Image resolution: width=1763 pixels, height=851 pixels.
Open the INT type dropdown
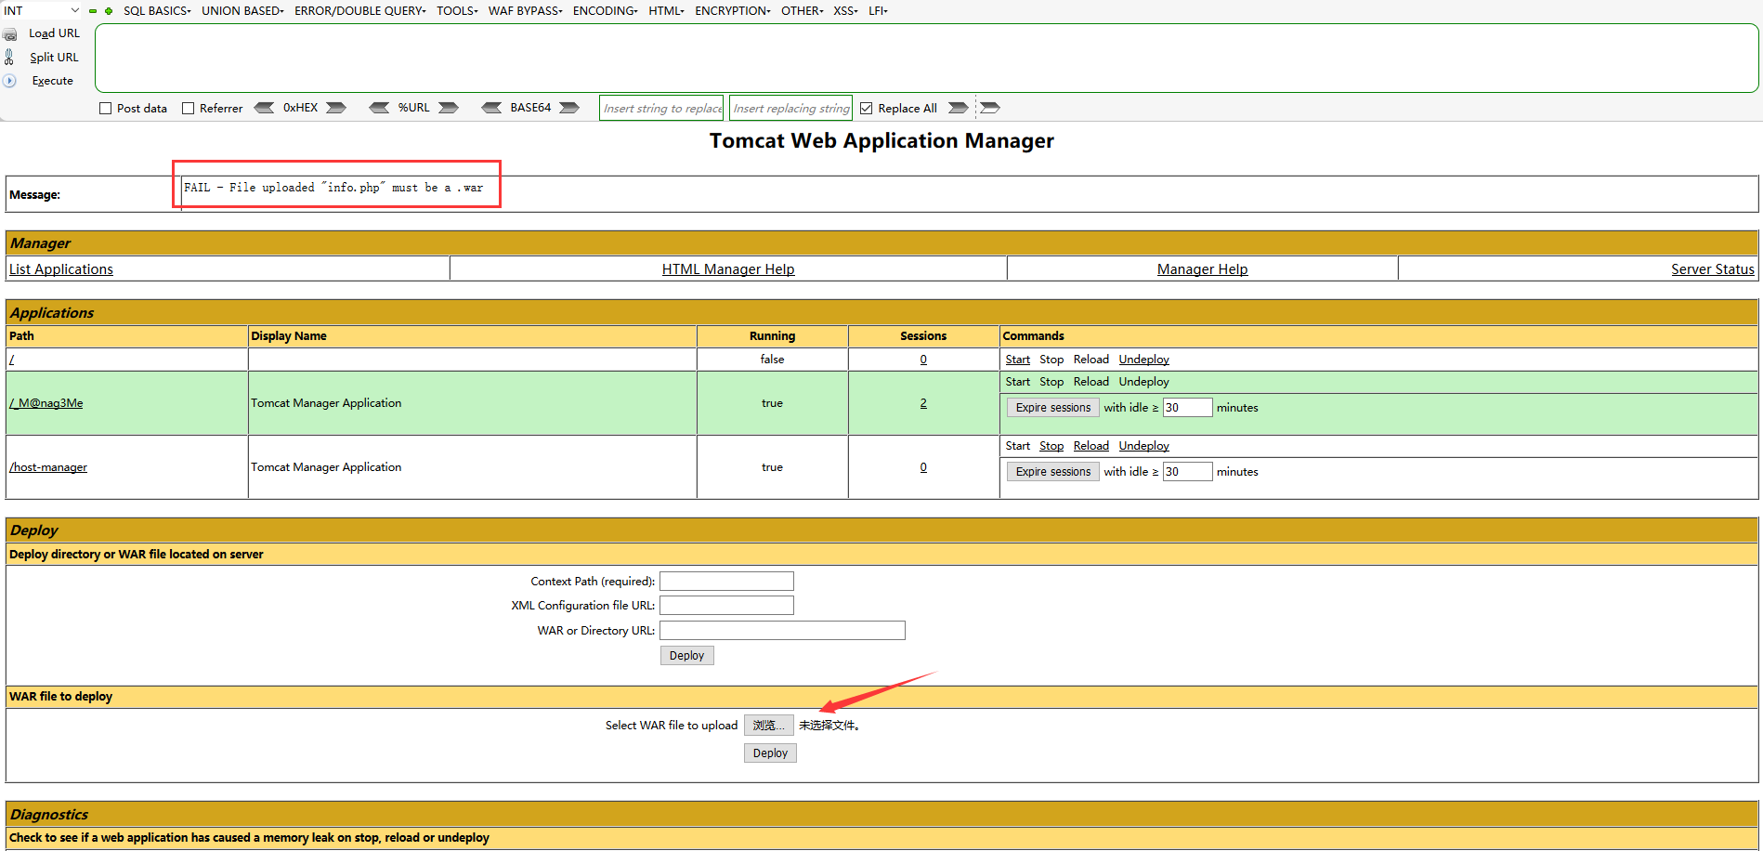click(x=42, y=11)
